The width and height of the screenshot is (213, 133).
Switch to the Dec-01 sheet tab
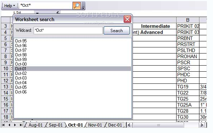(115, 125)
